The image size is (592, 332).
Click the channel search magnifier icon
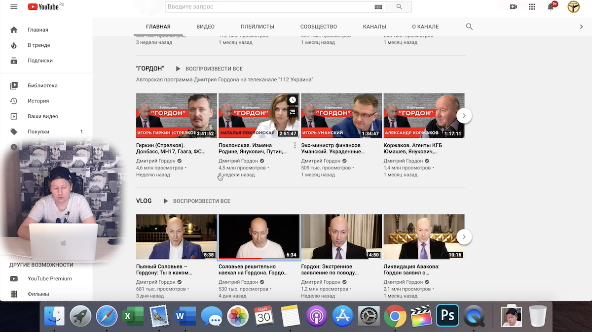click(x=469, y=27)
